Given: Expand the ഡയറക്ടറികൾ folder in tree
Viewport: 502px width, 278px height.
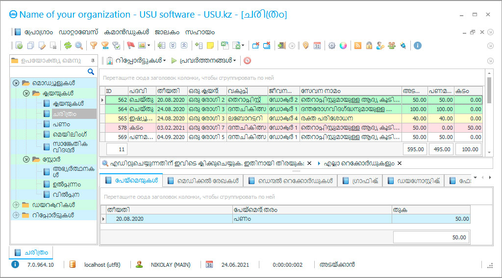Looking at the screenshot, I should [16, 205].
